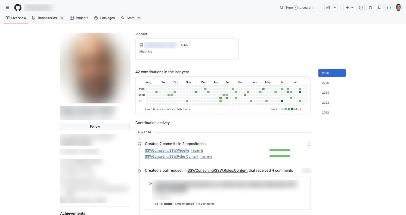
Task: Switch to the Overview tab
Action: tap(16, 18)
